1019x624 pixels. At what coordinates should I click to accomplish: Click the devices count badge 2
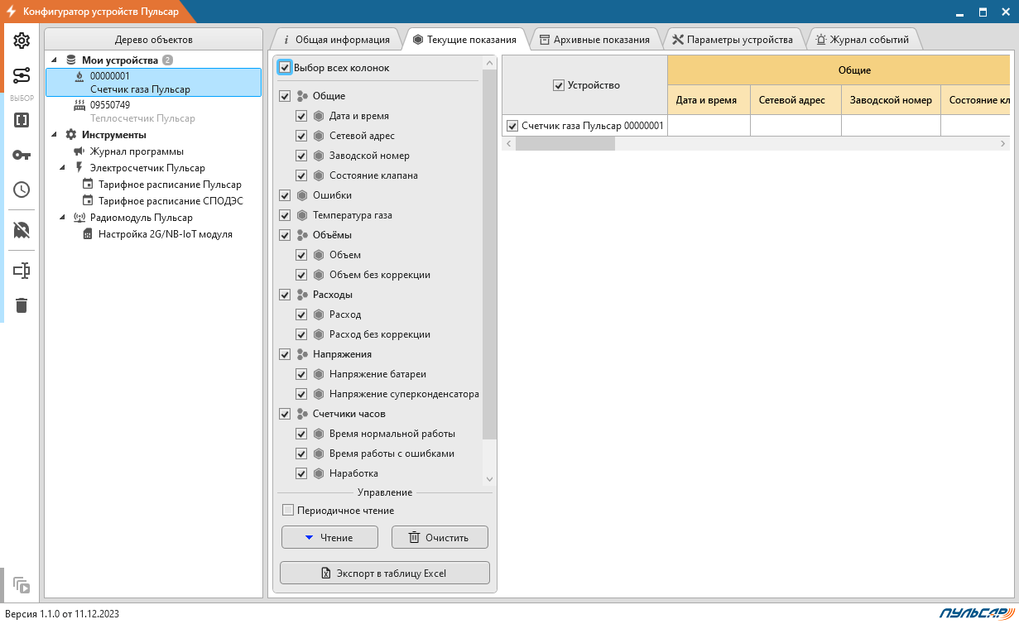pos(167,60)
